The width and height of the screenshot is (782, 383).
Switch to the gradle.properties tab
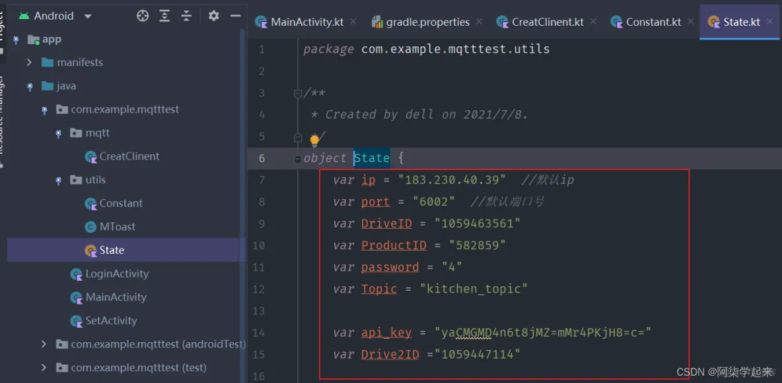(x=427, y=22)
